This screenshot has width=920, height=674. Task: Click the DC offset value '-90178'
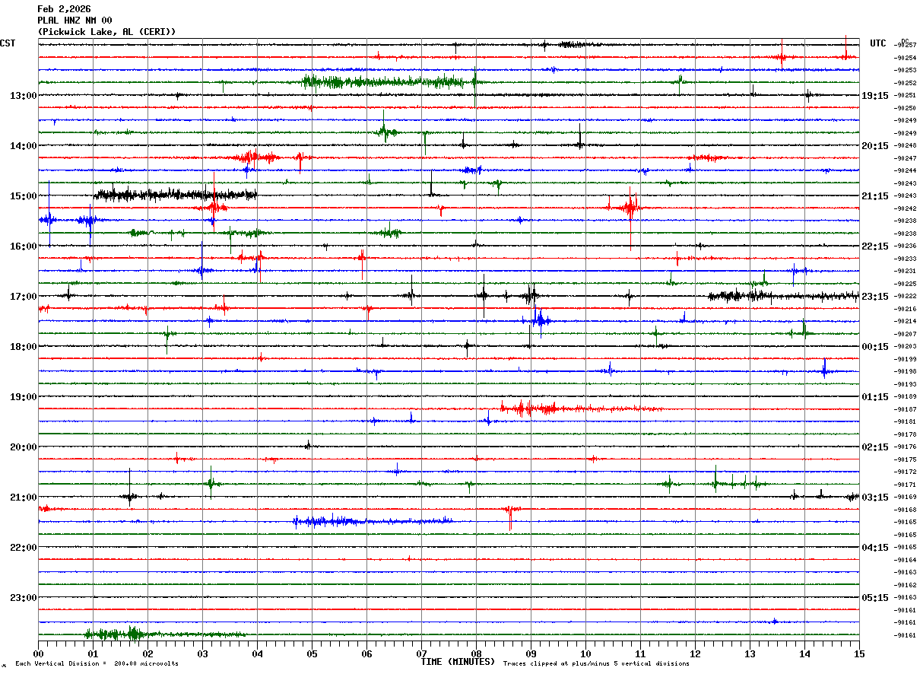[x=906, y=434]
